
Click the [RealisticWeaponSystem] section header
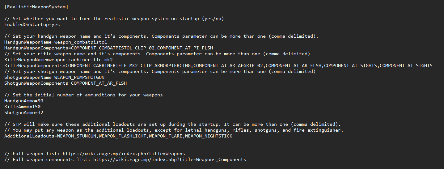point(36,6)
